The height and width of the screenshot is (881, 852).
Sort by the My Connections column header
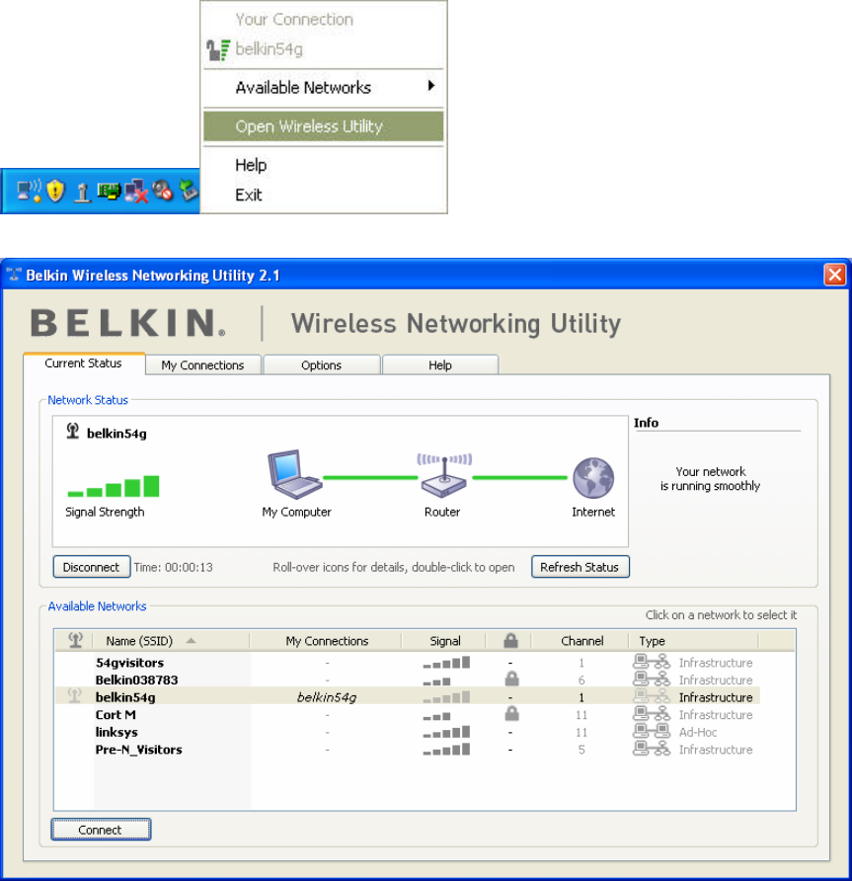(x=327, y=641)
